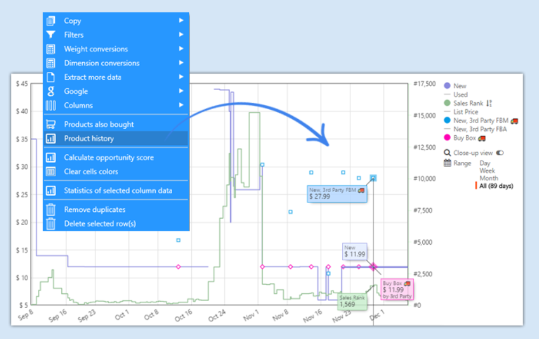The width and height of the screenshot is (539, 339).
Task: Click the Calculate opportunity score chart icon
Action: click(x=51, y=158)
